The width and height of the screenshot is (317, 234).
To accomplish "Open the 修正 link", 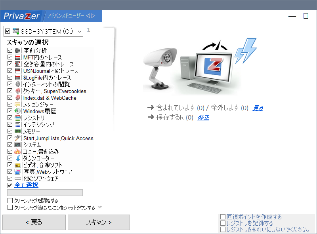I will (203, 118).
